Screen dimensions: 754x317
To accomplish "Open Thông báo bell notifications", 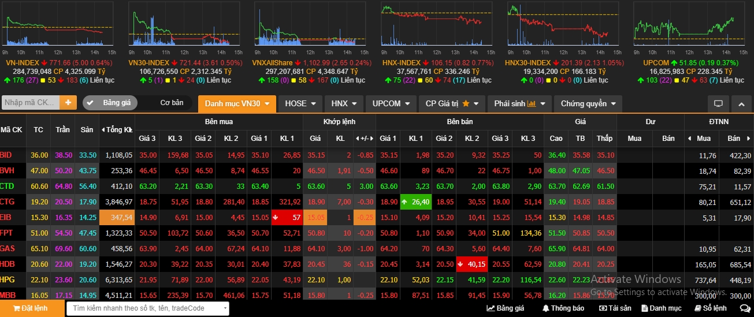I will pyautogui.click(x=563, y=308).
